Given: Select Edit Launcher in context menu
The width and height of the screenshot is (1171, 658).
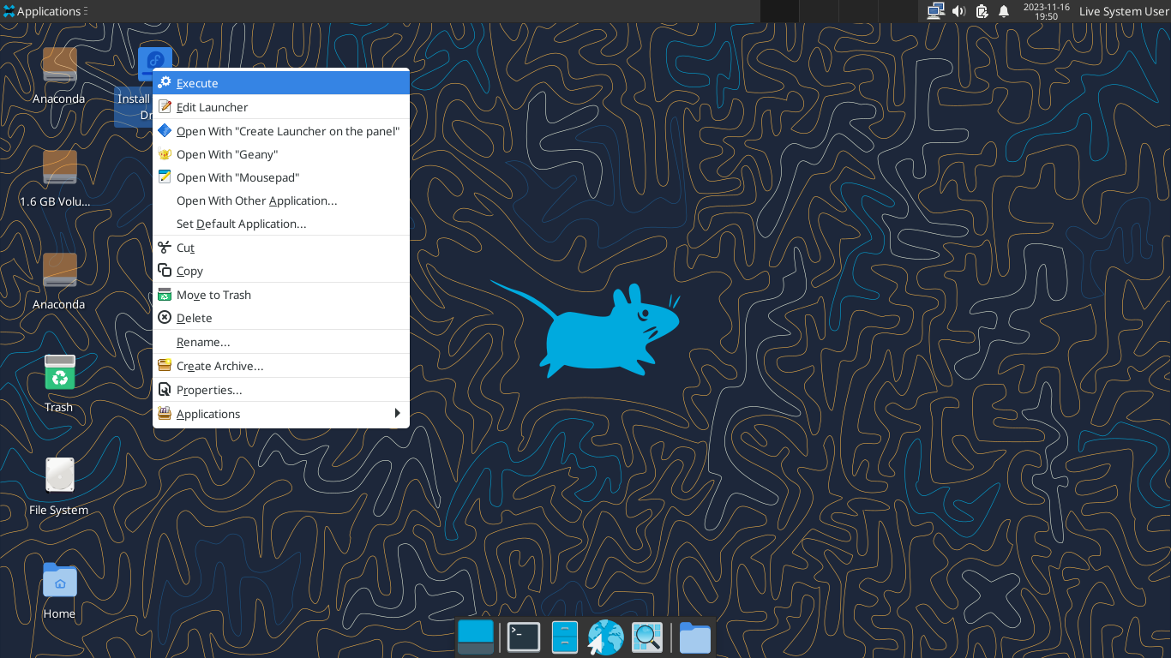Looking at the screenshot, I should click(281, 107).
